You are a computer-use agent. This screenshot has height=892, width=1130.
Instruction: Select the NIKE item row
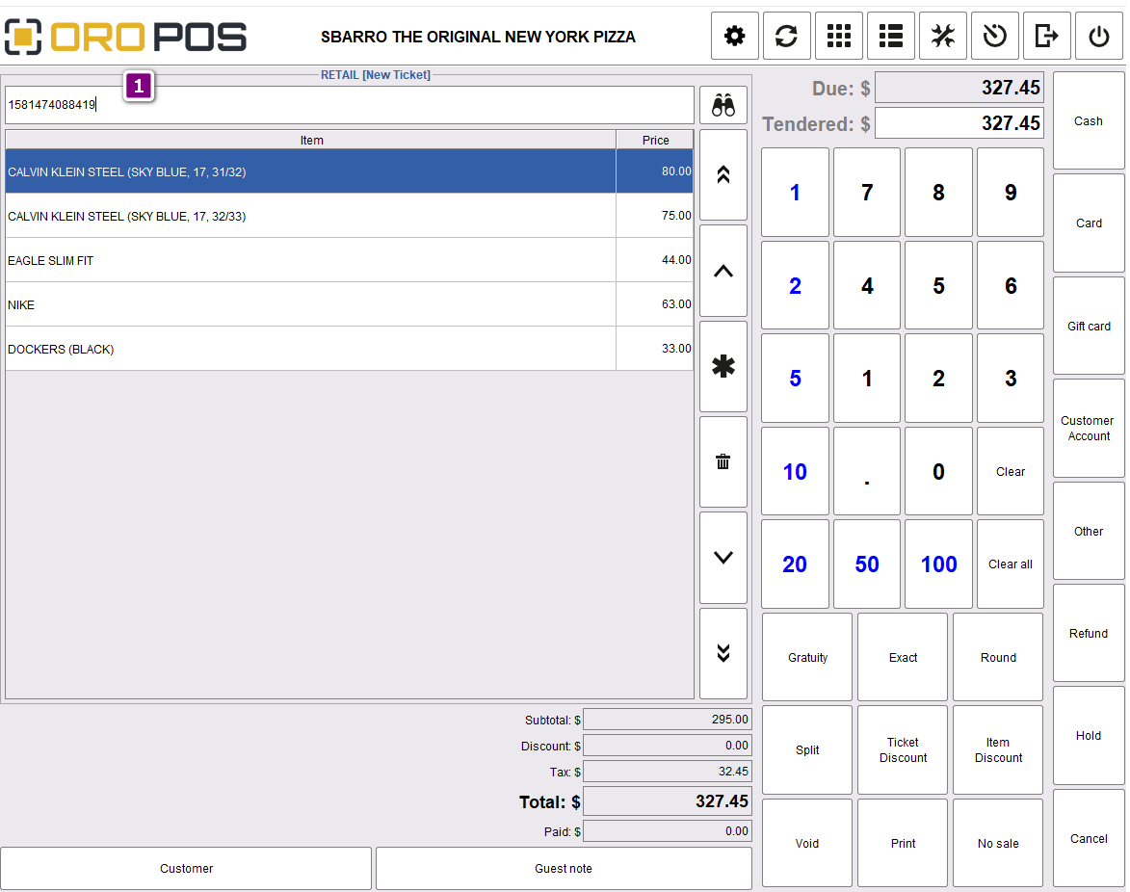coord(349,304)
